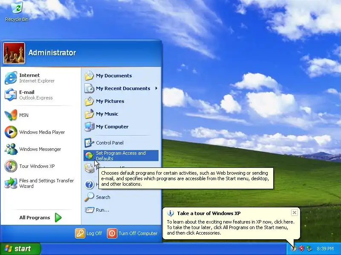Select the My Pictures menu label
The width and height of the screenshot is (341, 255).
click(x=110, y=101)
